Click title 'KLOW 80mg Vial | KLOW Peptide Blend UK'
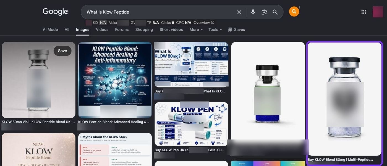The height and width of the screenshot is (166, 387). (x=38, y=122)
